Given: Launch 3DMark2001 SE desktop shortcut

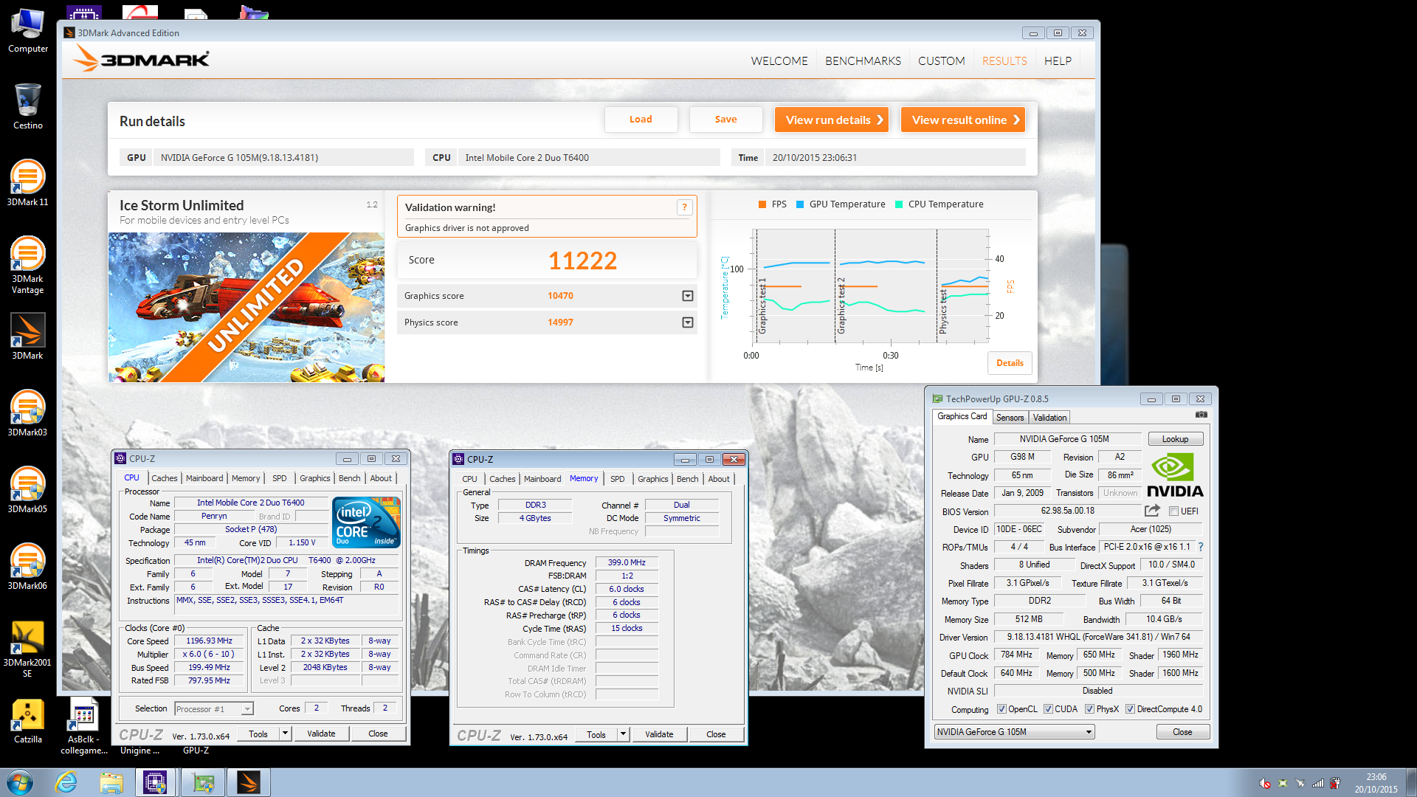Looking at the screenshot, I should coord(28,648).
